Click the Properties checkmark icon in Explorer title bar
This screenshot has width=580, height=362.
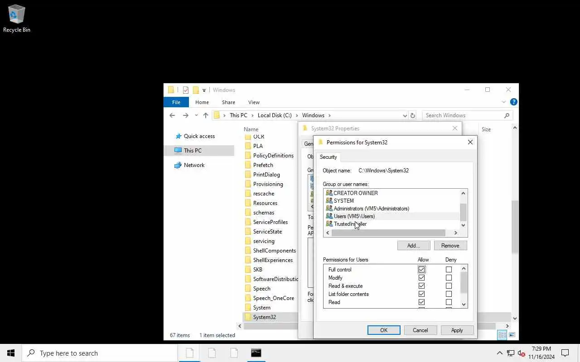186,90
